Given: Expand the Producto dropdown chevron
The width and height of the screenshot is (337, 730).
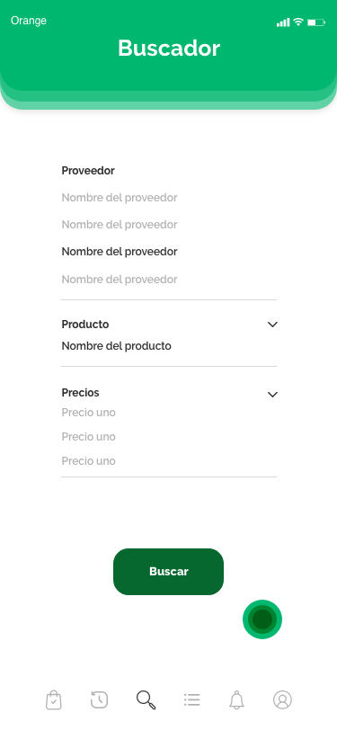Looking at the screenshot, I should (x=273, y=325).
